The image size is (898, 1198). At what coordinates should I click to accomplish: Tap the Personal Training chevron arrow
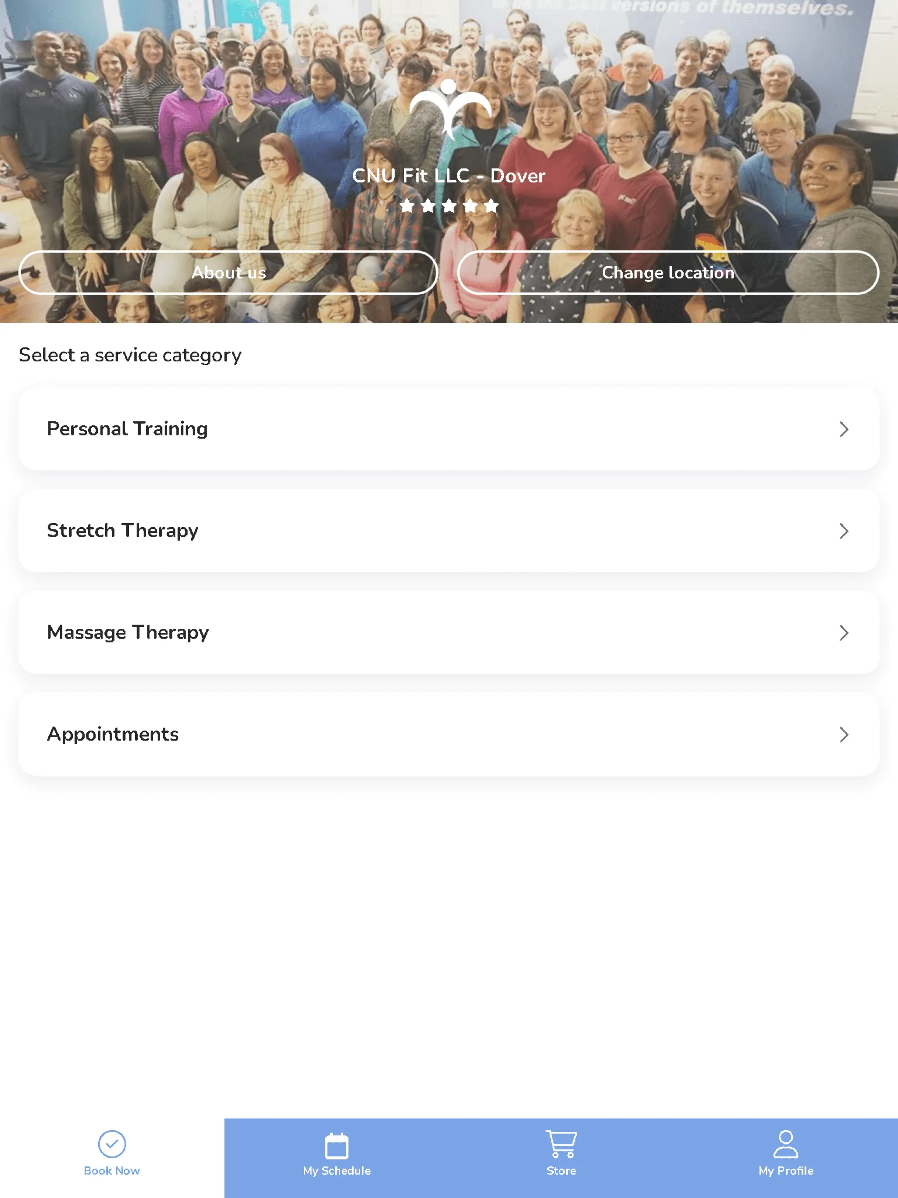(842, 428)
